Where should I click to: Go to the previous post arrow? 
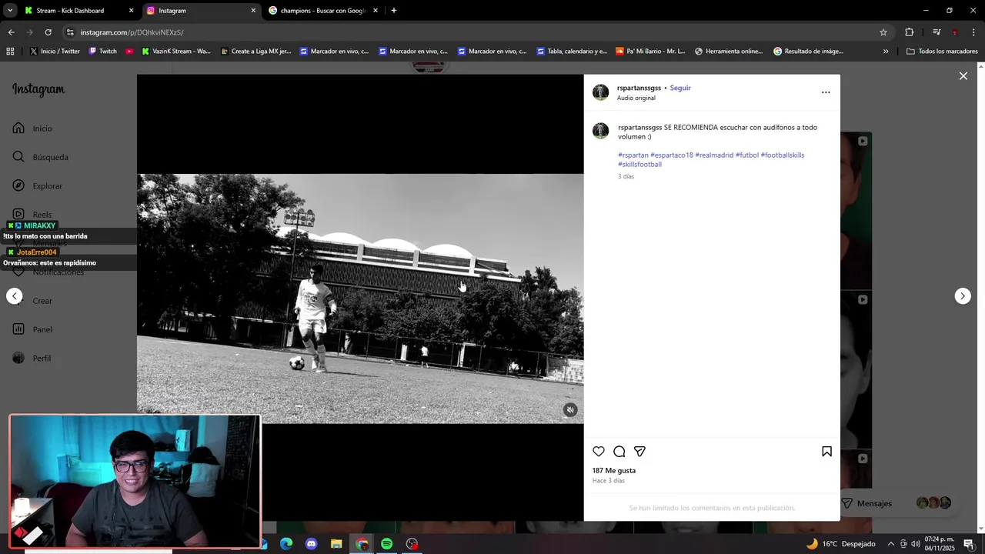tap(14, 296)
